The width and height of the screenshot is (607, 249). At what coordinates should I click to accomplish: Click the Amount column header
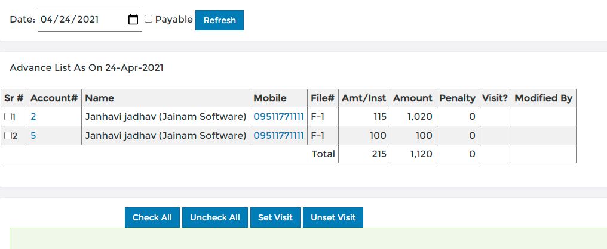(x=413, y=98)
